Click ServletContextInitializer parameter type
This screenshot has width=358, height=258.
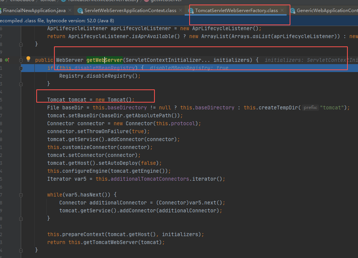tap(163, 60)
